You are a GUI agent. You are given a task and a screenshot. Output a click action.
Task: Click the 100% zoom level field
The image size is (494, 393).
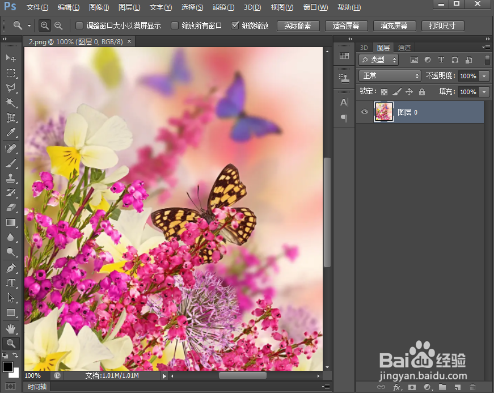pos(36,375)
